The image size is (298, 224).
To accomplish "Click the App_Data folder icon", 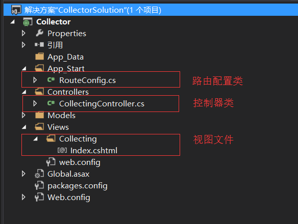I will coord(39,57).
